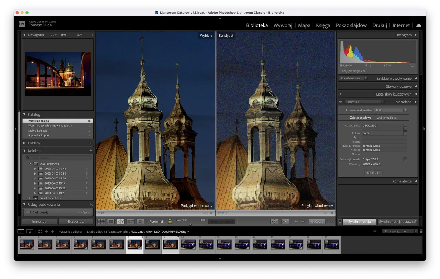Click the swap Select and Candidate icon

point(275,221)
